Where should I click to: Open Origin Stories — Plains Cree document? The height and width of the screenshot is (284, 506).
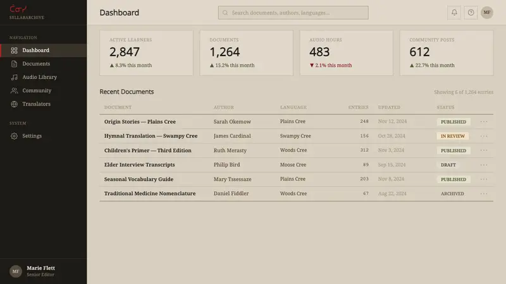coord(140,122)
